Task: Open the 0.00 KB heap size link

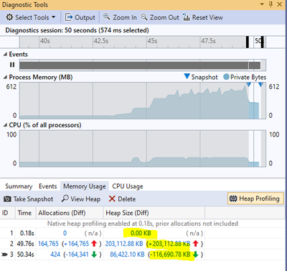Action: [x=141, y=233]
